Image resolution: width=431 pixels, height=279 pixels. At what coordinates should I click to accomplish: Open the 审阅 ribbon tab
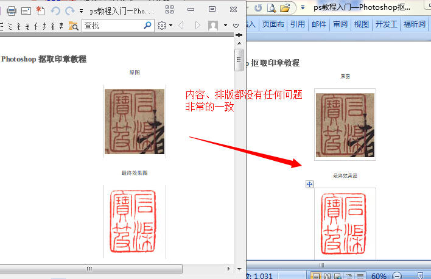coord(340,24)
